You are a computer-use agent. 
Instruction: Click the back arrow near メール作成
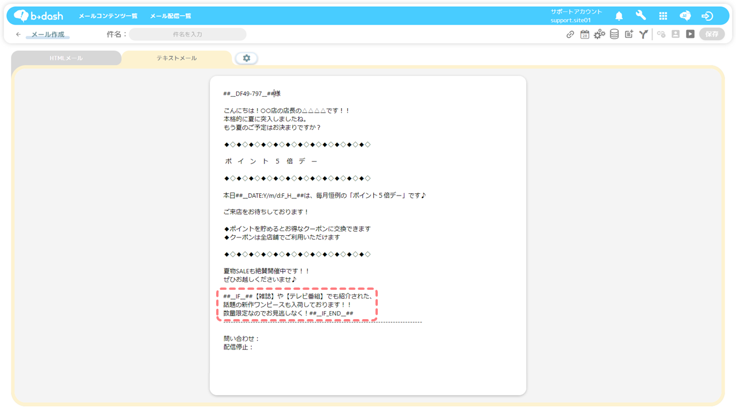[18, 34]
